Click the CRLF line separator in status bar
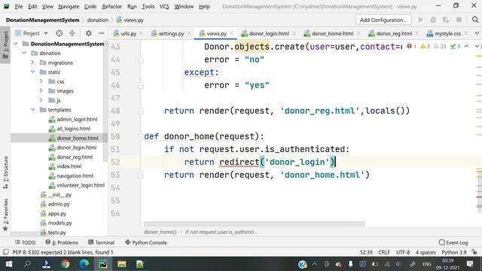 [x=384, y=252]
